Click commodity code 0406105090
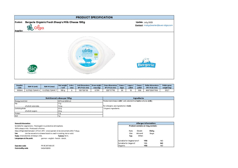Screen dimensions: 238x168 [x=46, y=148]
